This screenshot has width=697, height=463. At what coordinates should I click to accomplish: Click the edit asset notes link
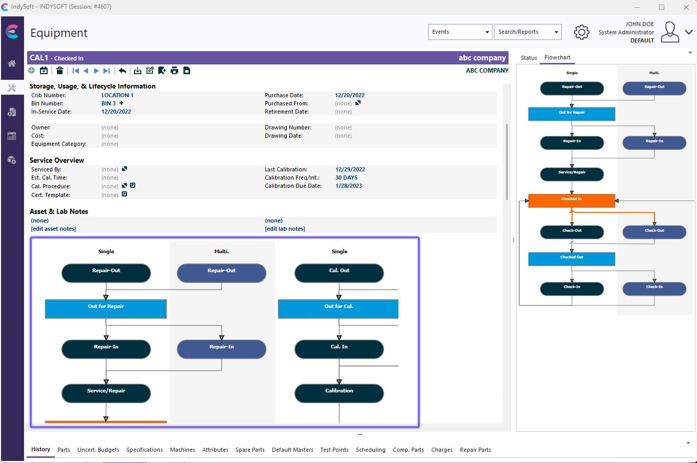coord(53,229)
